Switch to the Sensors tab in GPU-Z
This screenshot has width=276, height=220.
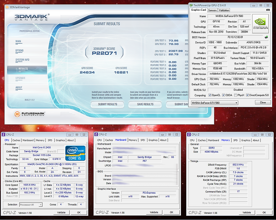[x=212, y=10]
